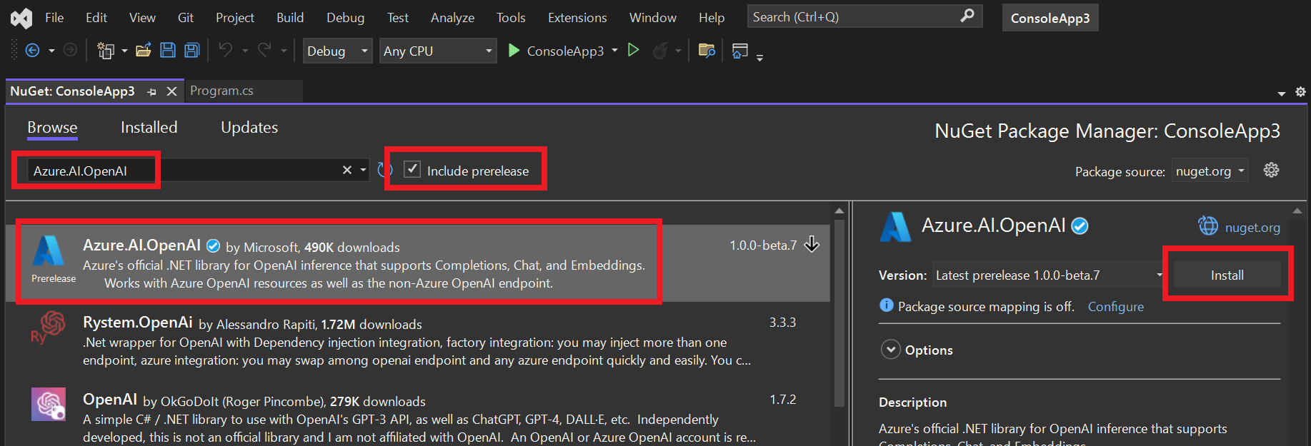Click the package list vertical scrollbar
The image size is (1311, 446).
(839, 312)
